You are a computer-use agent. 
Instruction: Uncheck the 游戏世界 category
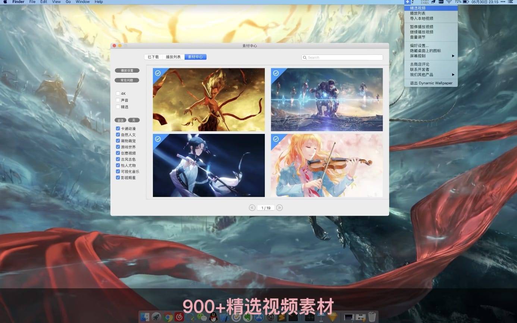click(118, 147)
